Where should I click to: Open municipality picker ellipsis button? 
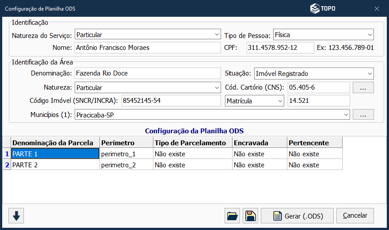(363, 114)
